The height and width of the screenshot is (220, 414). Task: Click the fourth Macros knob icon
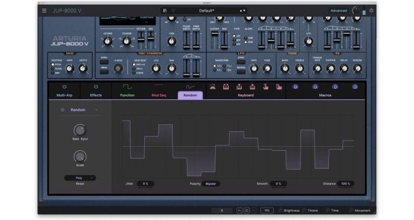pos(355,86)
